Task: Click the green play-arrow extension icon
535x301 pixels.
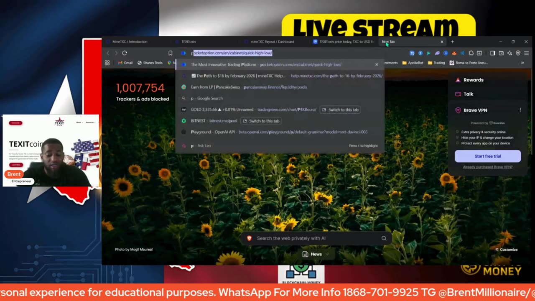Action: pyautogui.click(x=428, y=53)
